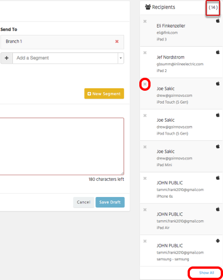The image size is (223, 280).
Task: Click the name Eli Finkenzeller
Action: click(x=171, y=26)
